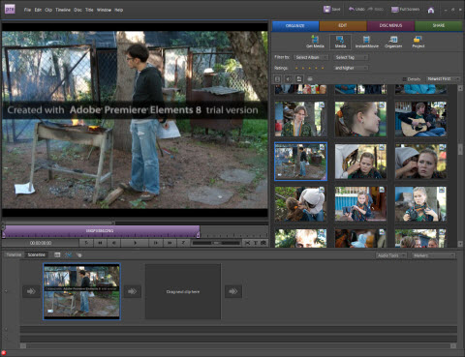This screenshot has height=357, width=465.
Task: Select the first sceneline clip thumbnail
Action: 81,291
